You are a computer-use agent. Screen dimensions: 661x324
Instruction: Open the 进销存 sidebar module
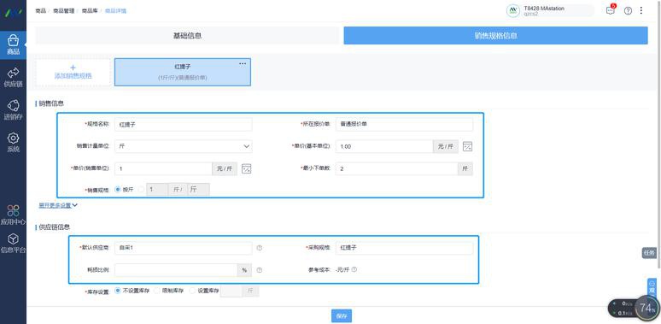click(x=13, y=110)
